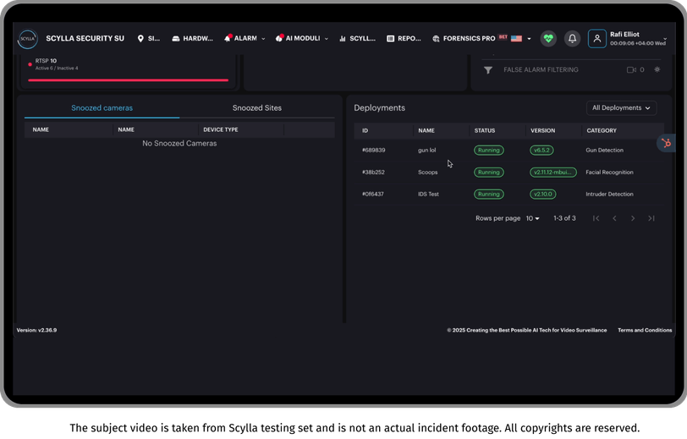Screen dimensions: 687x439
Task: Go to the next deployments page
Action: point(633,218)
